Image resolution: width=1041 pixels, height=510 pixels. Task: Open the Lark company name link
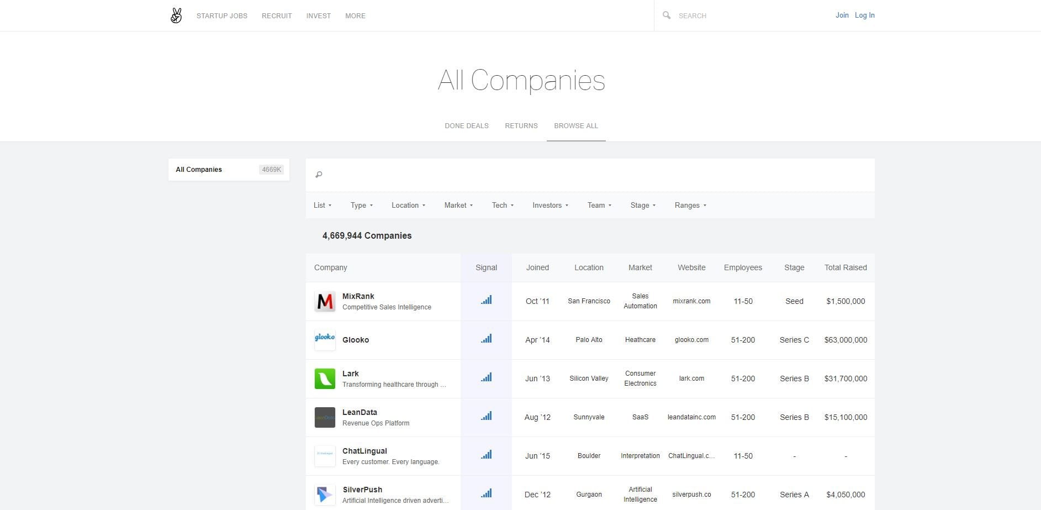(351, 374)
